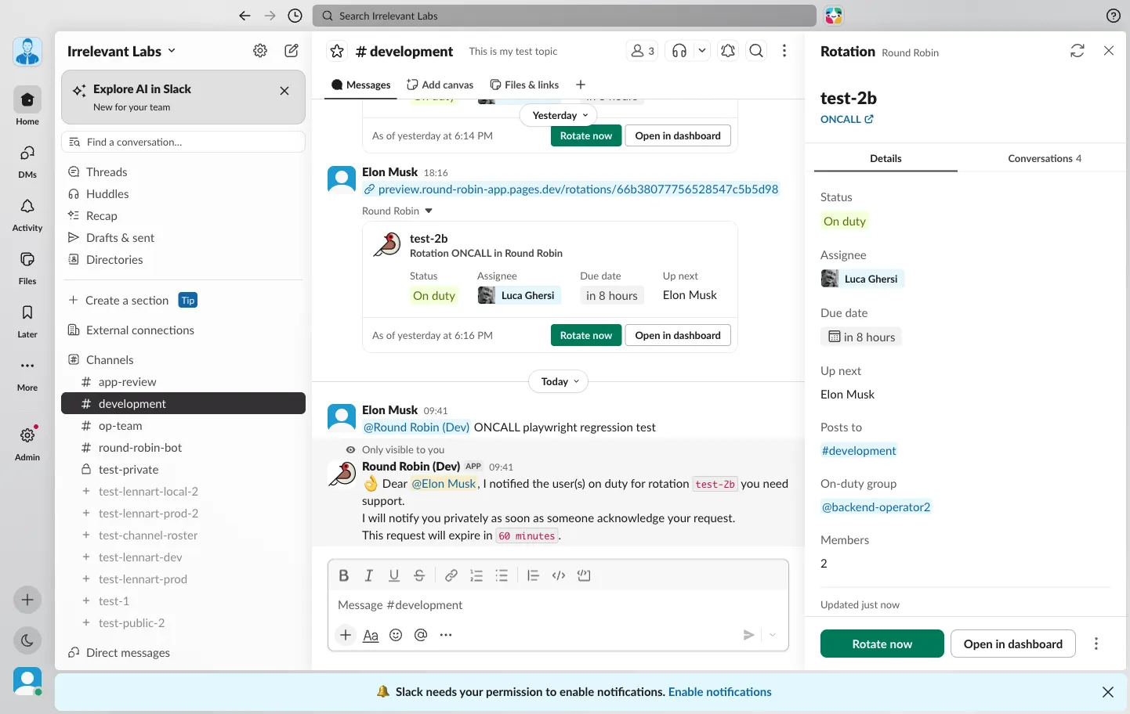Open Home in the sidebar
1130x714 pixels.
coord(27,106)
